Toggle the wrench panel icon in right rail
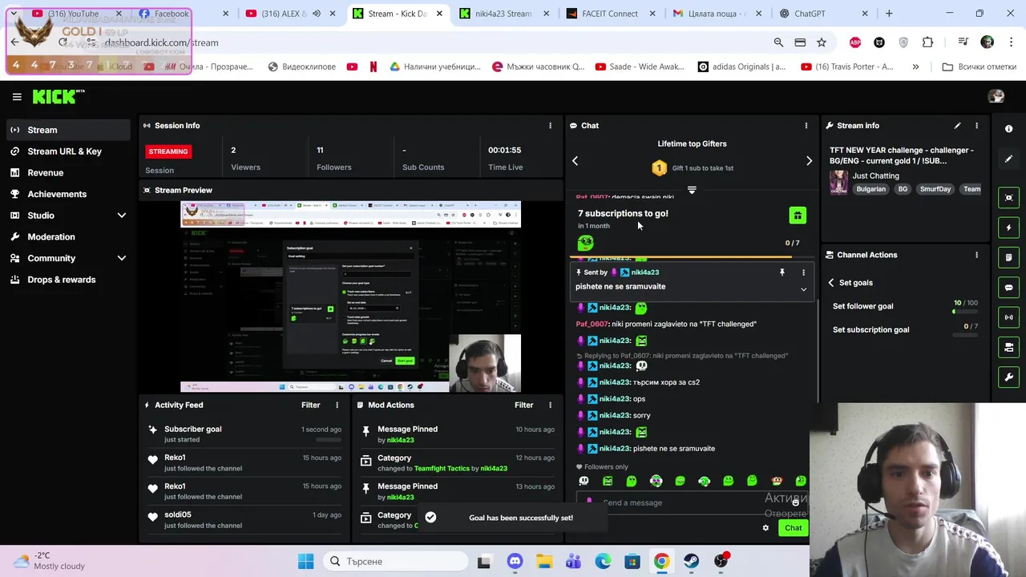This screenshot has height=577, width=1026. [1008, 377]
